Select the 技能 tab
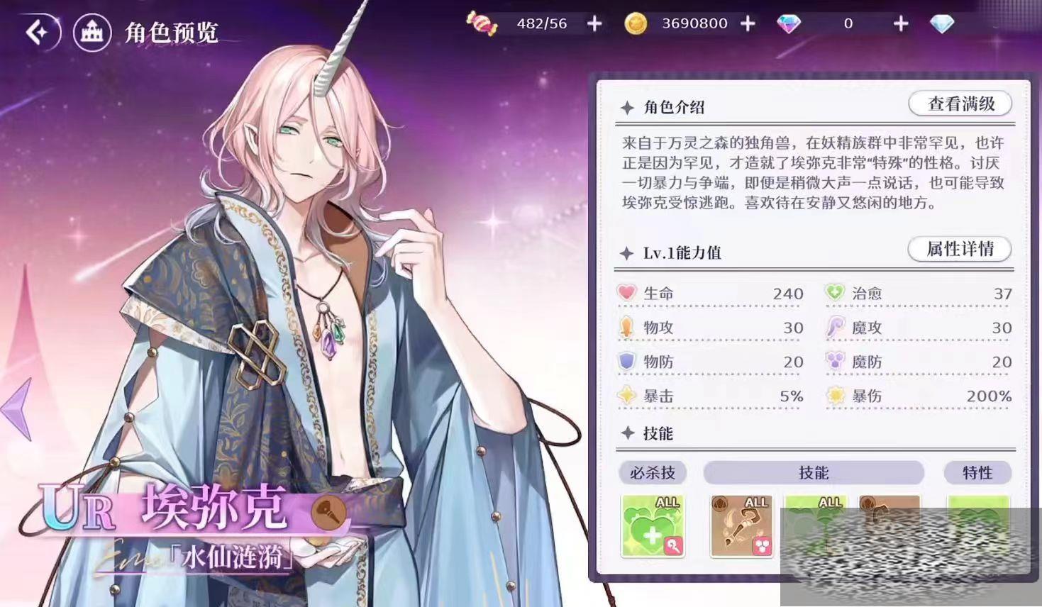 pyautogui.click(x=814, y=472)
